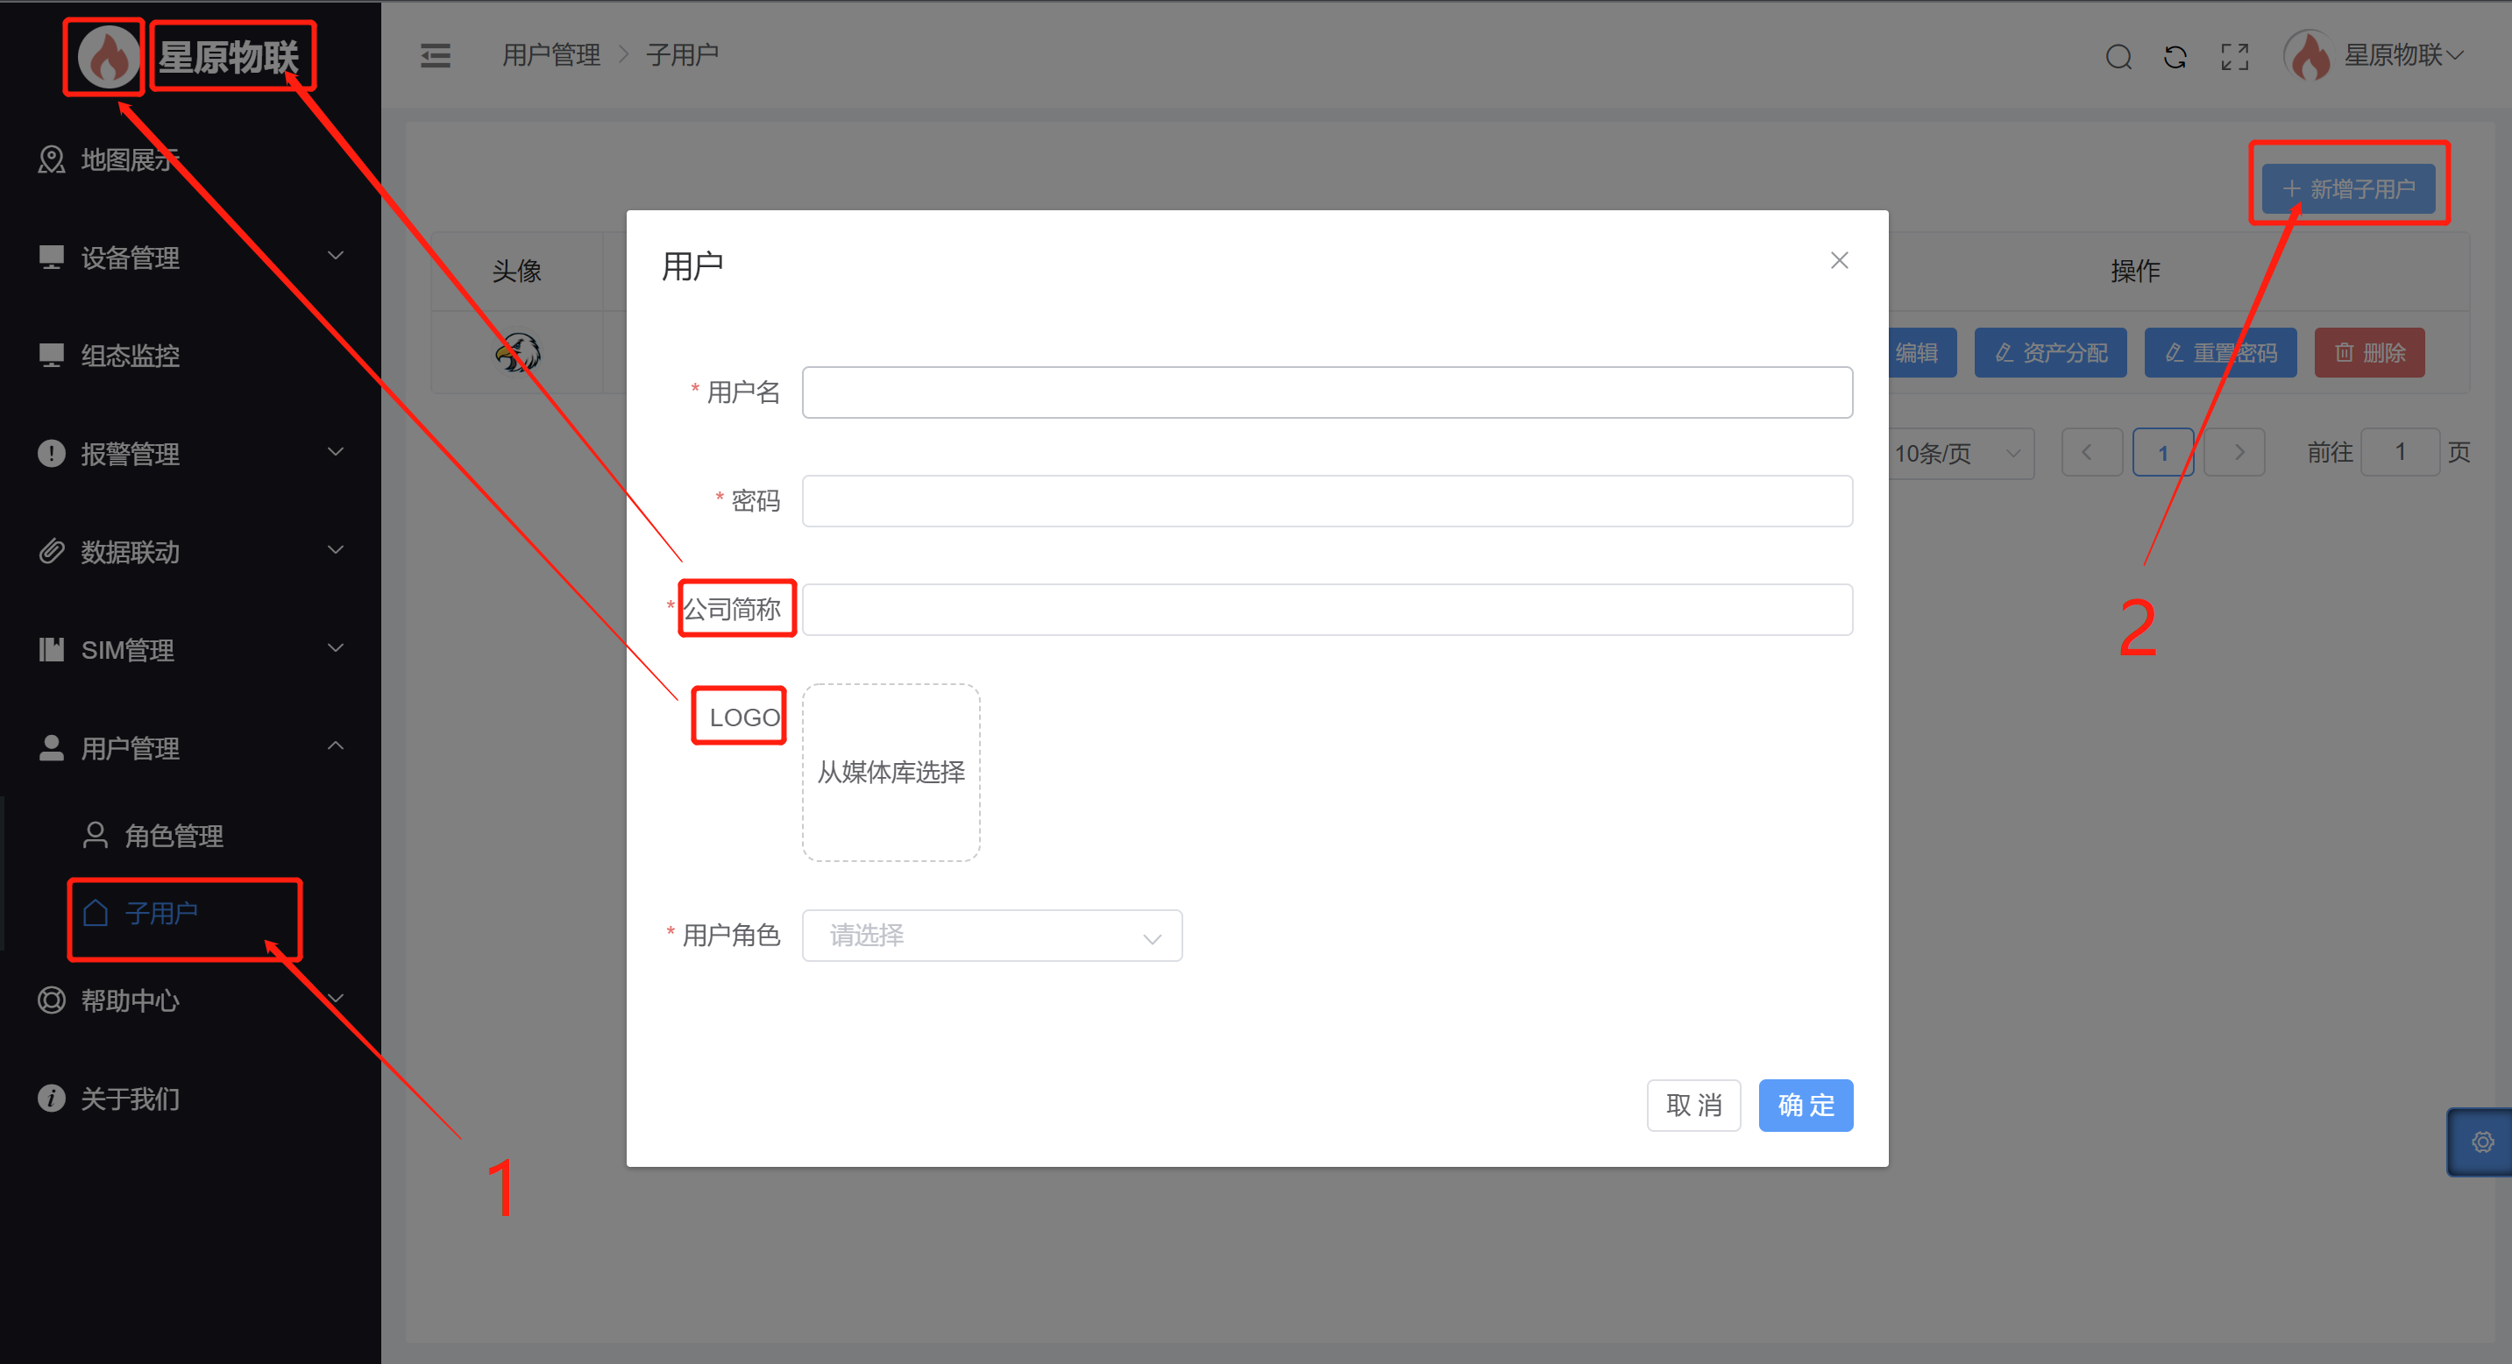
Task: Collapse sidebar with hamburger icon
Action: point(435,55)
